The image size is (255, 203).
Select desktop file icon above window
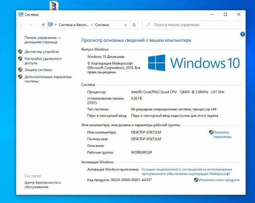point(54,5)
